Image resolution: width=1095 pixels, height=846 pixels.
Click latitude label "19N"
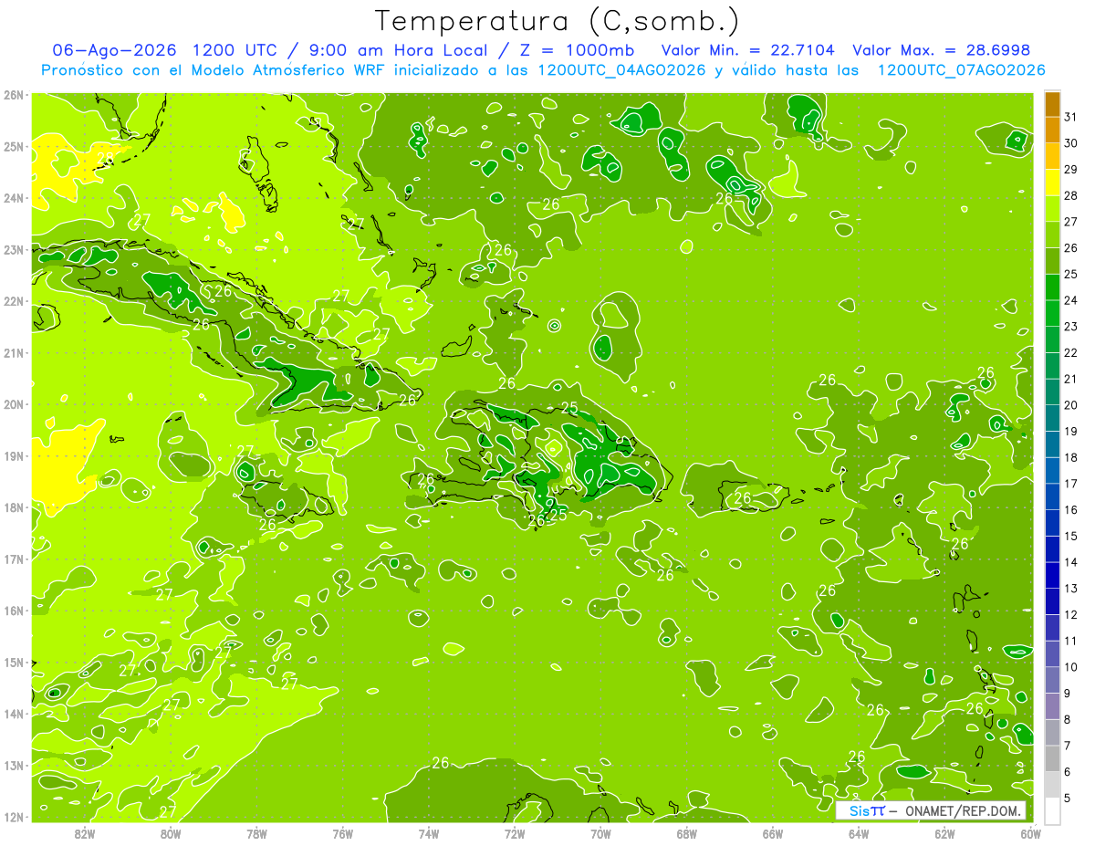tap(14, 456)
